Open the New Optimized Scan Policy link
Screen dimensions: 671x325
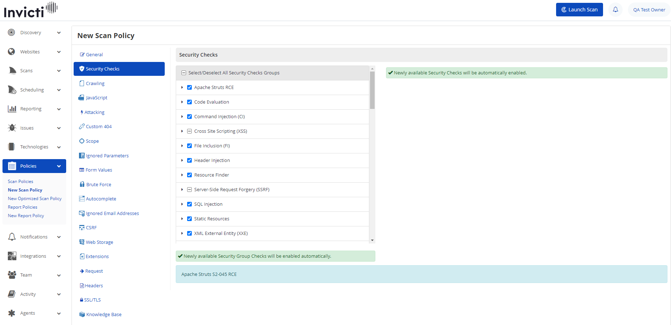[x=35, y=199]
